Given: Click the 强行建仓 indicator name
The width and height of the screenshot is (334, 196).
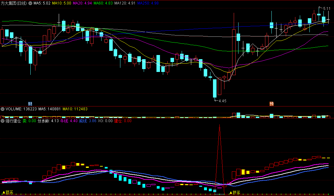Looking at the screenshot, I should coord(13,121).
